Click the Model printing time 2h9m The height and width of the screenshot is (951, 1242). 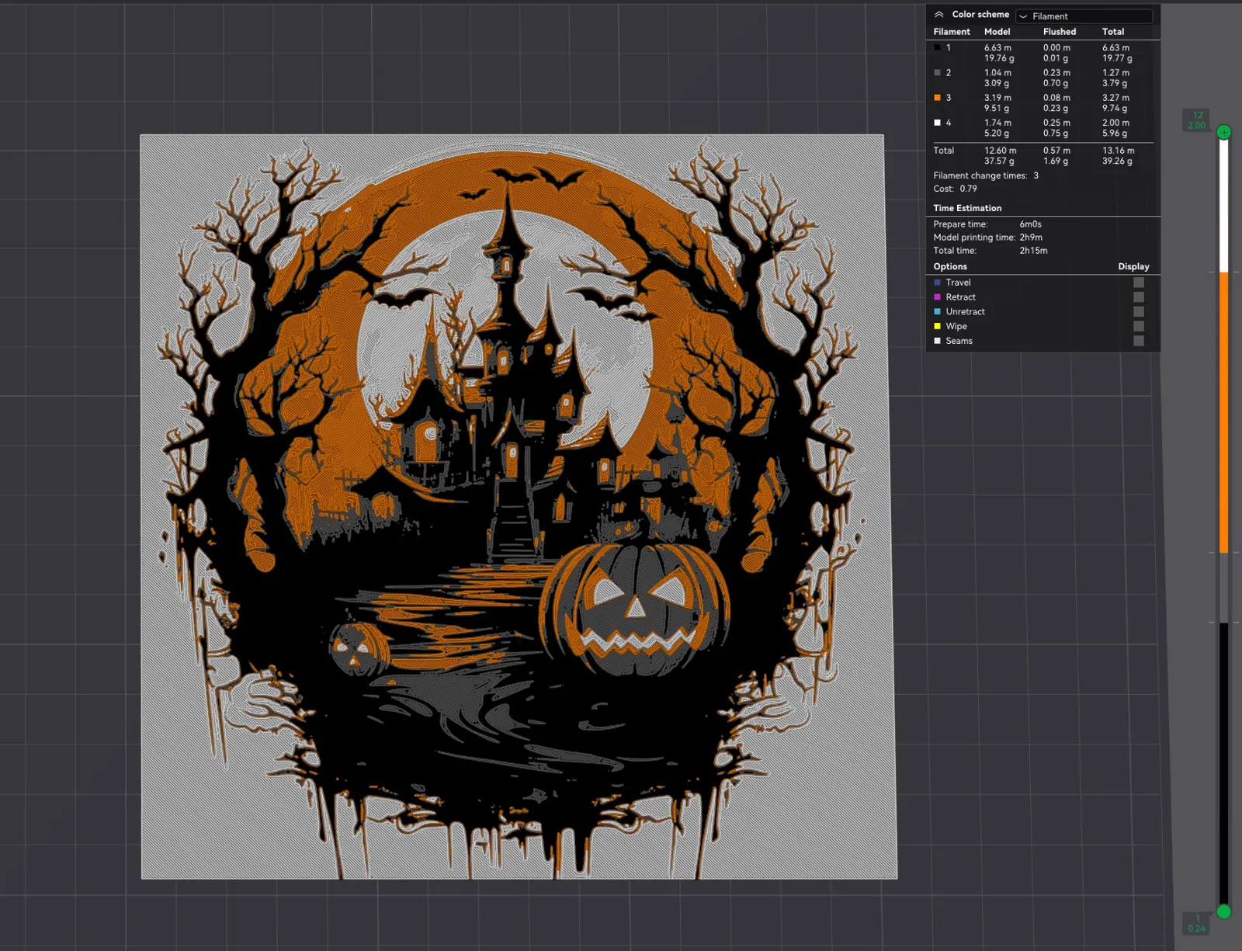1031,238
